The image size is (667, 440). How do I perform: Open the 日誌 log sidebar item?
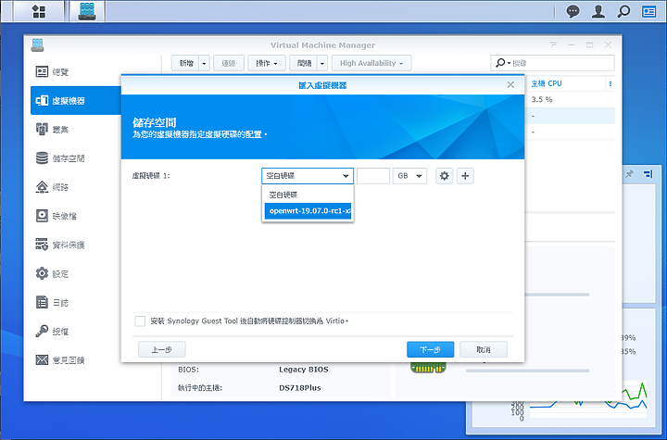pyautogui.click(x=76, y=303)
